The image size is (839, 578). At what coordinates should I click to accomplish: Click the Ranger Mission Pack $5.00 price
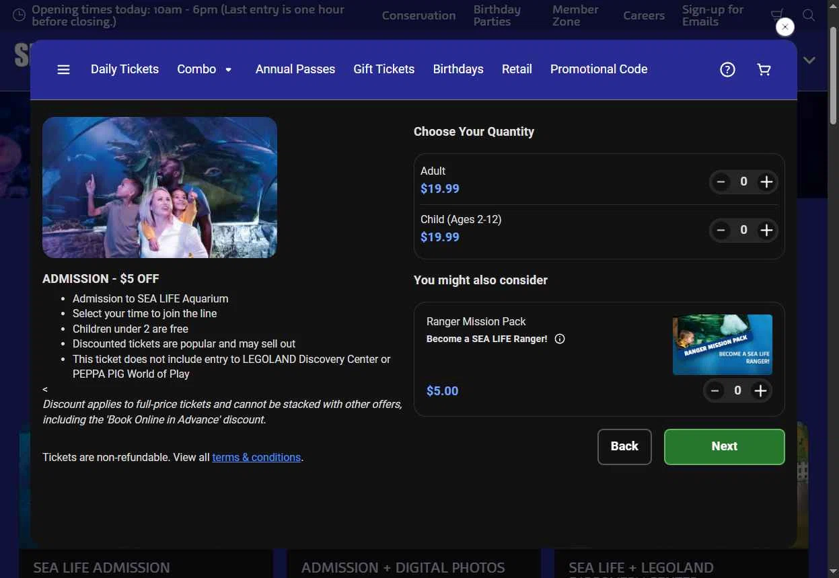tap(443, 391)
